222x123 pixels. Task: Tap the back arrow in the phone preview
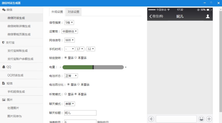[x=151, y=16]
